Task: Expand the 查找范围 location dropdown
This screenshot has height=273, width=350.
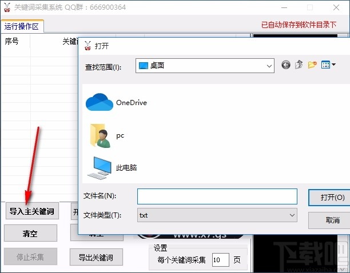Action: tap(269, 66)
